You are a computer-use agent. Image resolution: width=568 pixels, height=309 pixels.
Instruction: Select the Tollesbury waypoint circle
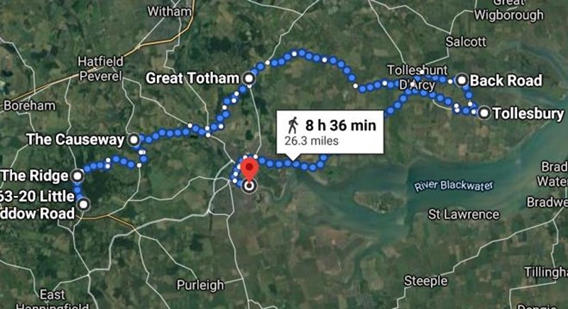point(484,113)
